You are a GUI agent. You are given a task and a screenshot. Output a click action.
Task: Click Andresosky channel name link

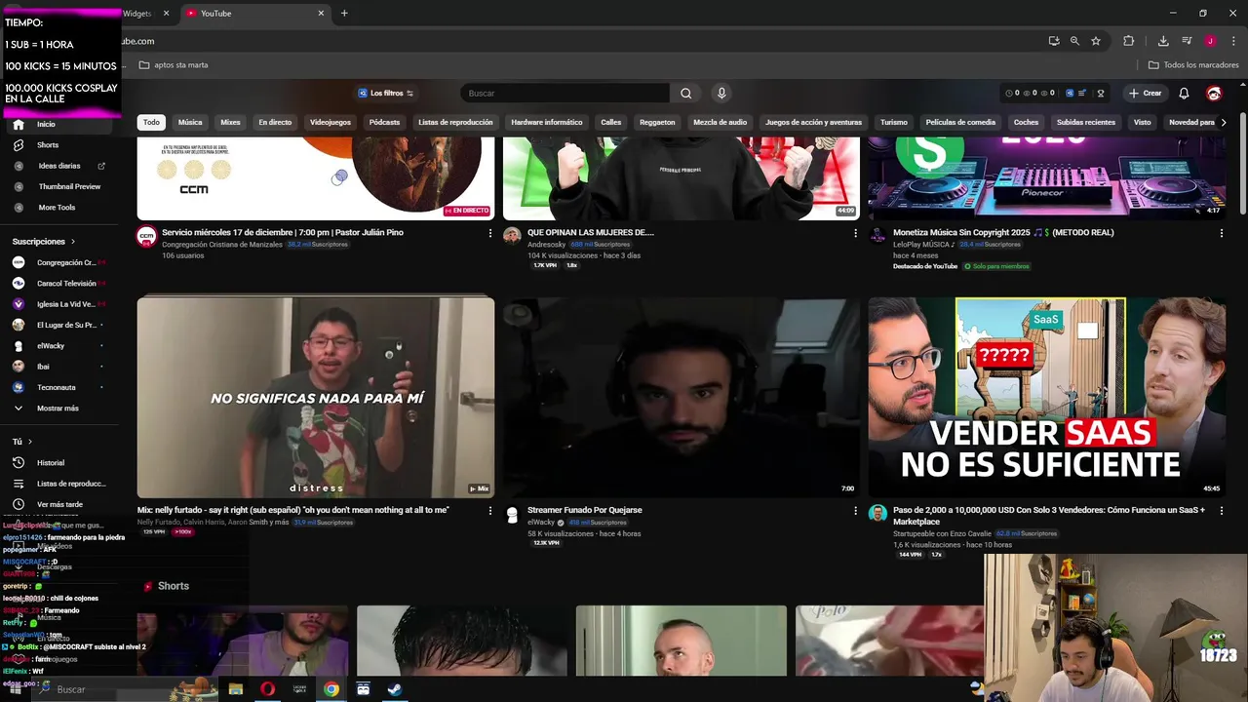pos(546,244)
